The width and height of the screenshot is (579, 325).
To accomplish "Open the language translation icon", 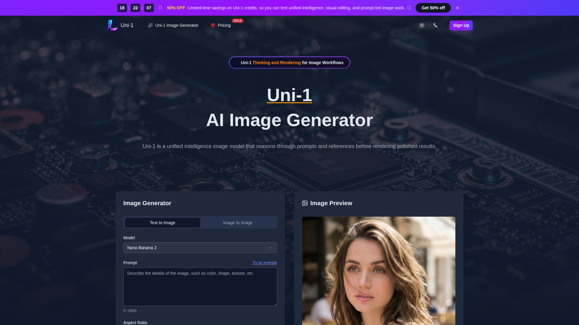I will click(x=435, y=25).
